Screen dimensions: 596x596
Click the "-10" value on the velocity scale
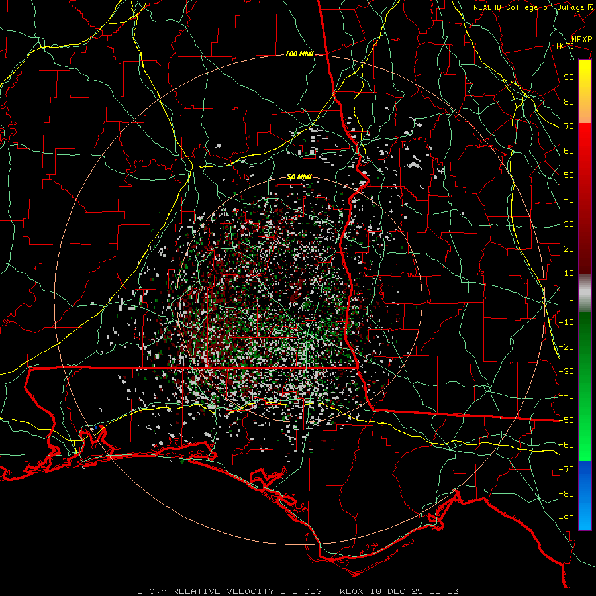566,323
